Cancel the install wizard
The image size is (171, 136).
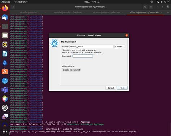(111, 88)
